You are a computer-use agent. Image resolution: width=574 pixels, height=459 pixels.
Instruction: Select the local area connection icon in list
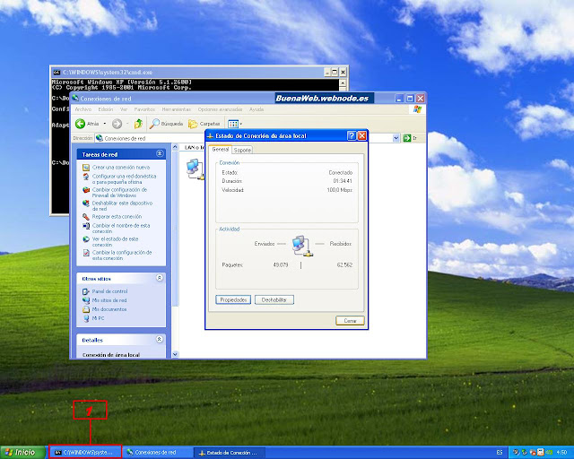[x=196, y=169]
